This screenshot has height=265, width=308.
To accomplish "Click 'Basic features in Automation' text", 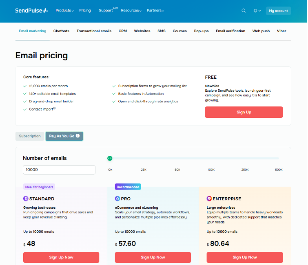I will click(x=141, y=94).
